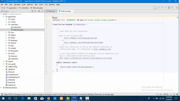
Task: Select .gitignore file in tree
Action: click(x=11, y=69)
